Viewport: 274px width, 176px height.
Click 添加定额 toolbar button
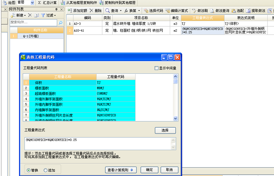pyautogui.click(x=77, y=11)
